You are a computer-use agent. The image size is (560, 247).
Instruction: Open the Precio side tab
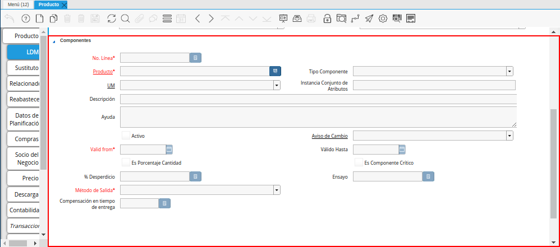click(24, 178)
